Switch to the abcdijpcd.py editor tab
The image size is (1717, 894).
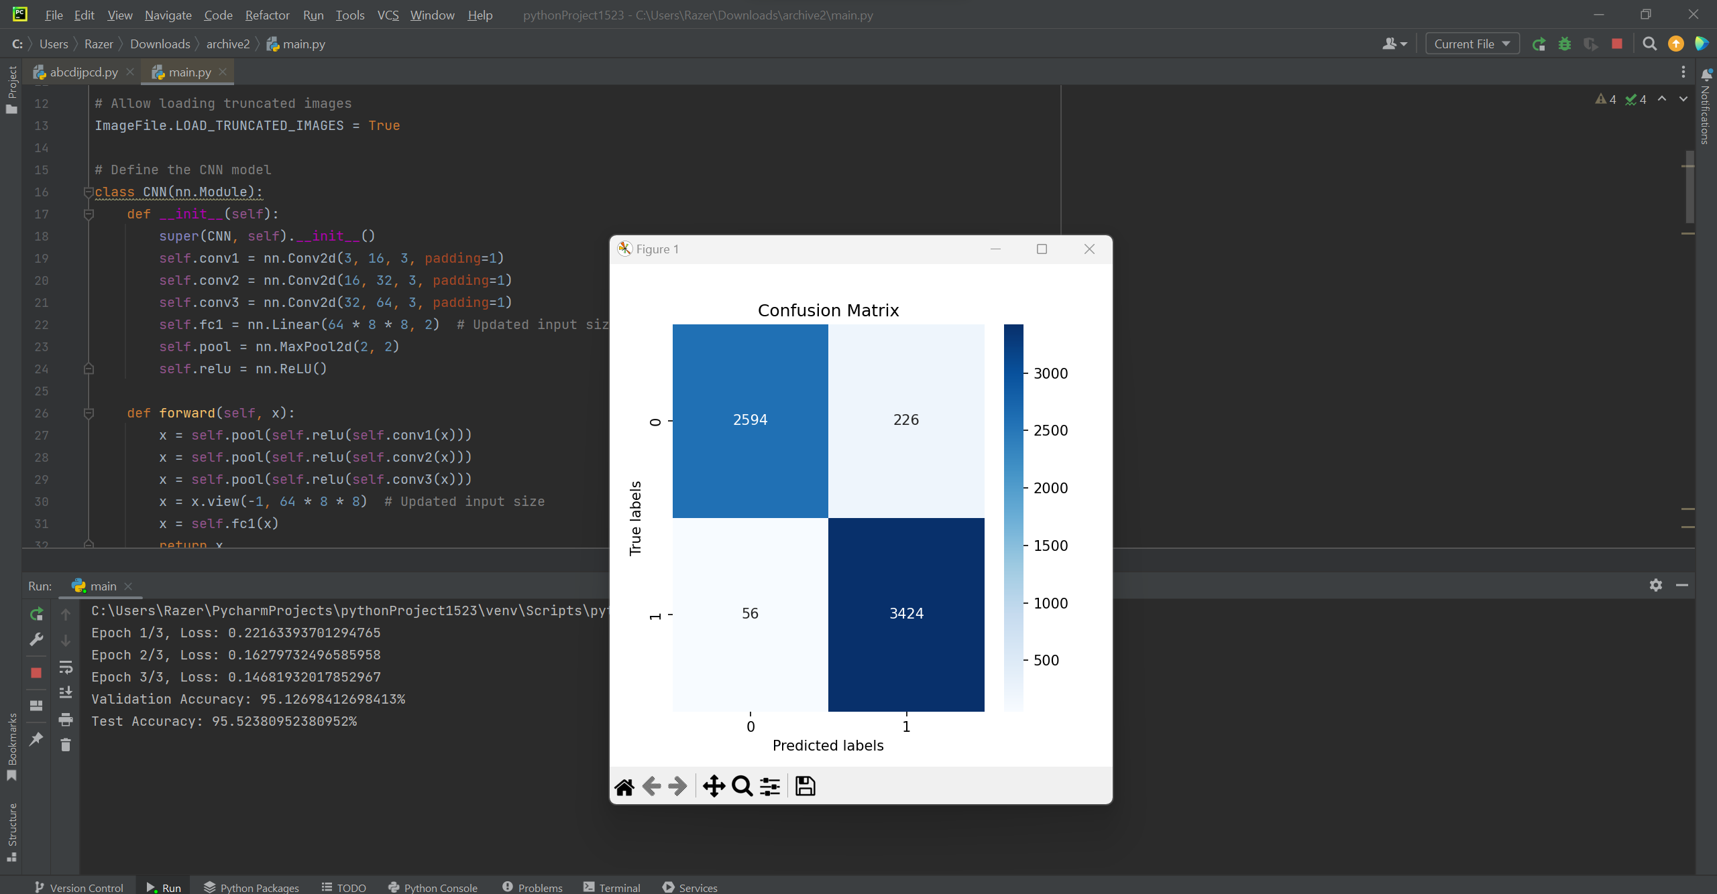(x=83, y=72)
